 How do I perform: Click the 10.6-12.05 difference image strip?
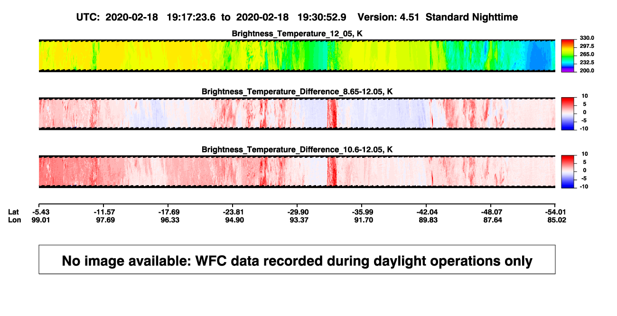[297, 172]
